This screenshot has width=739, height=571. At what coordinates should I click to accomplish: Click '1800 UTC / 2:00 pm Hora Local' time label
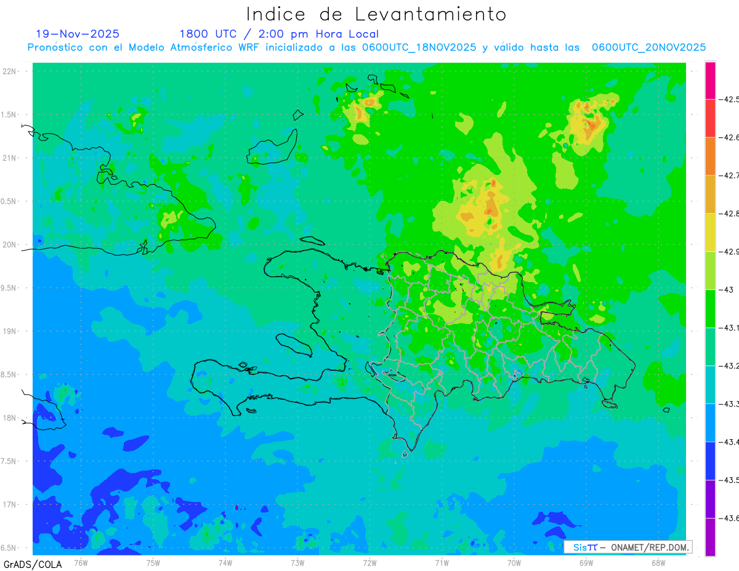tap(279, 34)
